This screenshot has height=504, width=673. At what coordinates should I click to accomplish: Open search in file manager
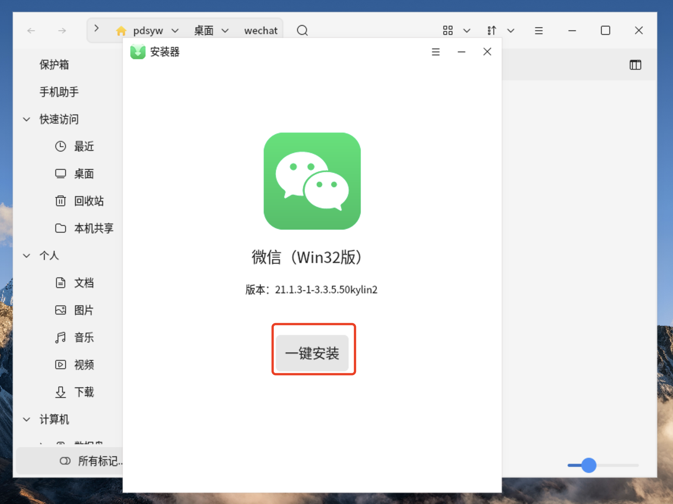coord(302,30)
